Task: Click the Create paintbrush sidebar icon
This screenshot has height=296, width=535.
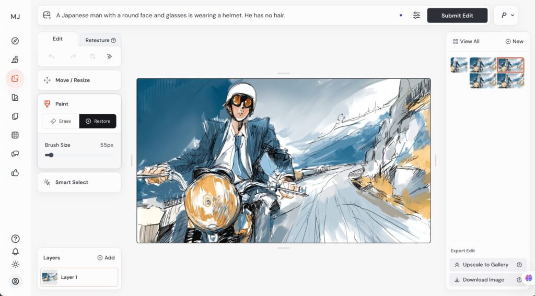Action: click(x=15, y=60)
